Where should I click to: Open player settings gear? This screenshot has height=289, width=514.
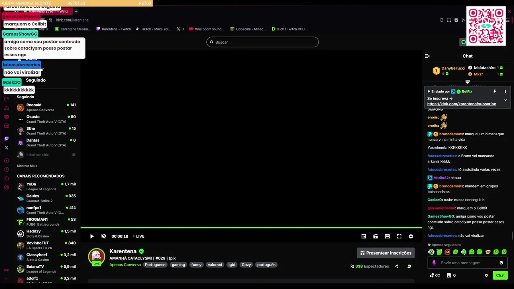pos(411,236)
